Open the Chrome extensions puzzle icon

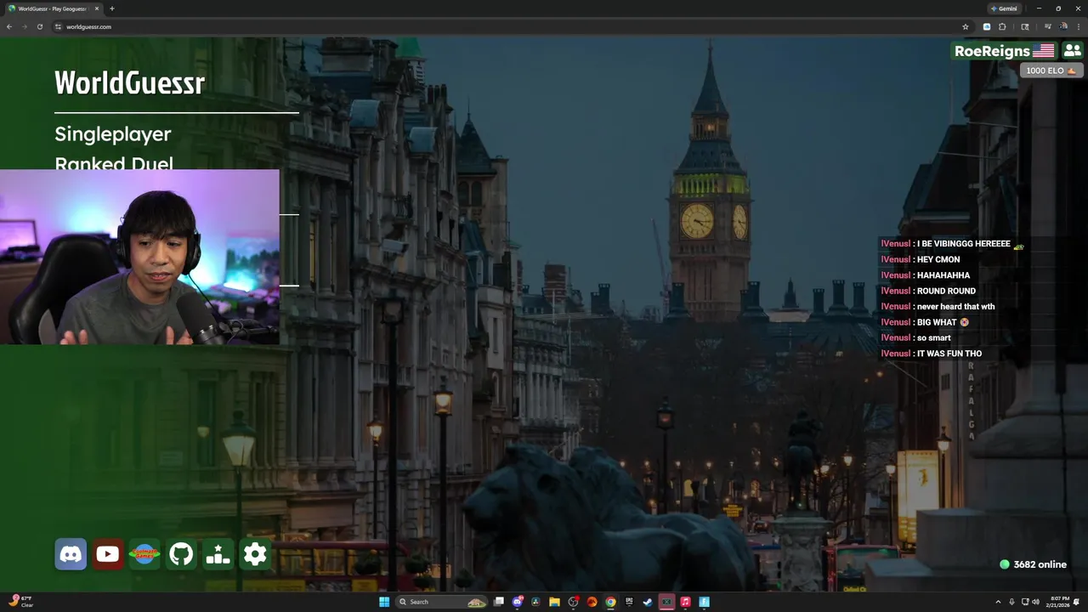(1002, 26)
